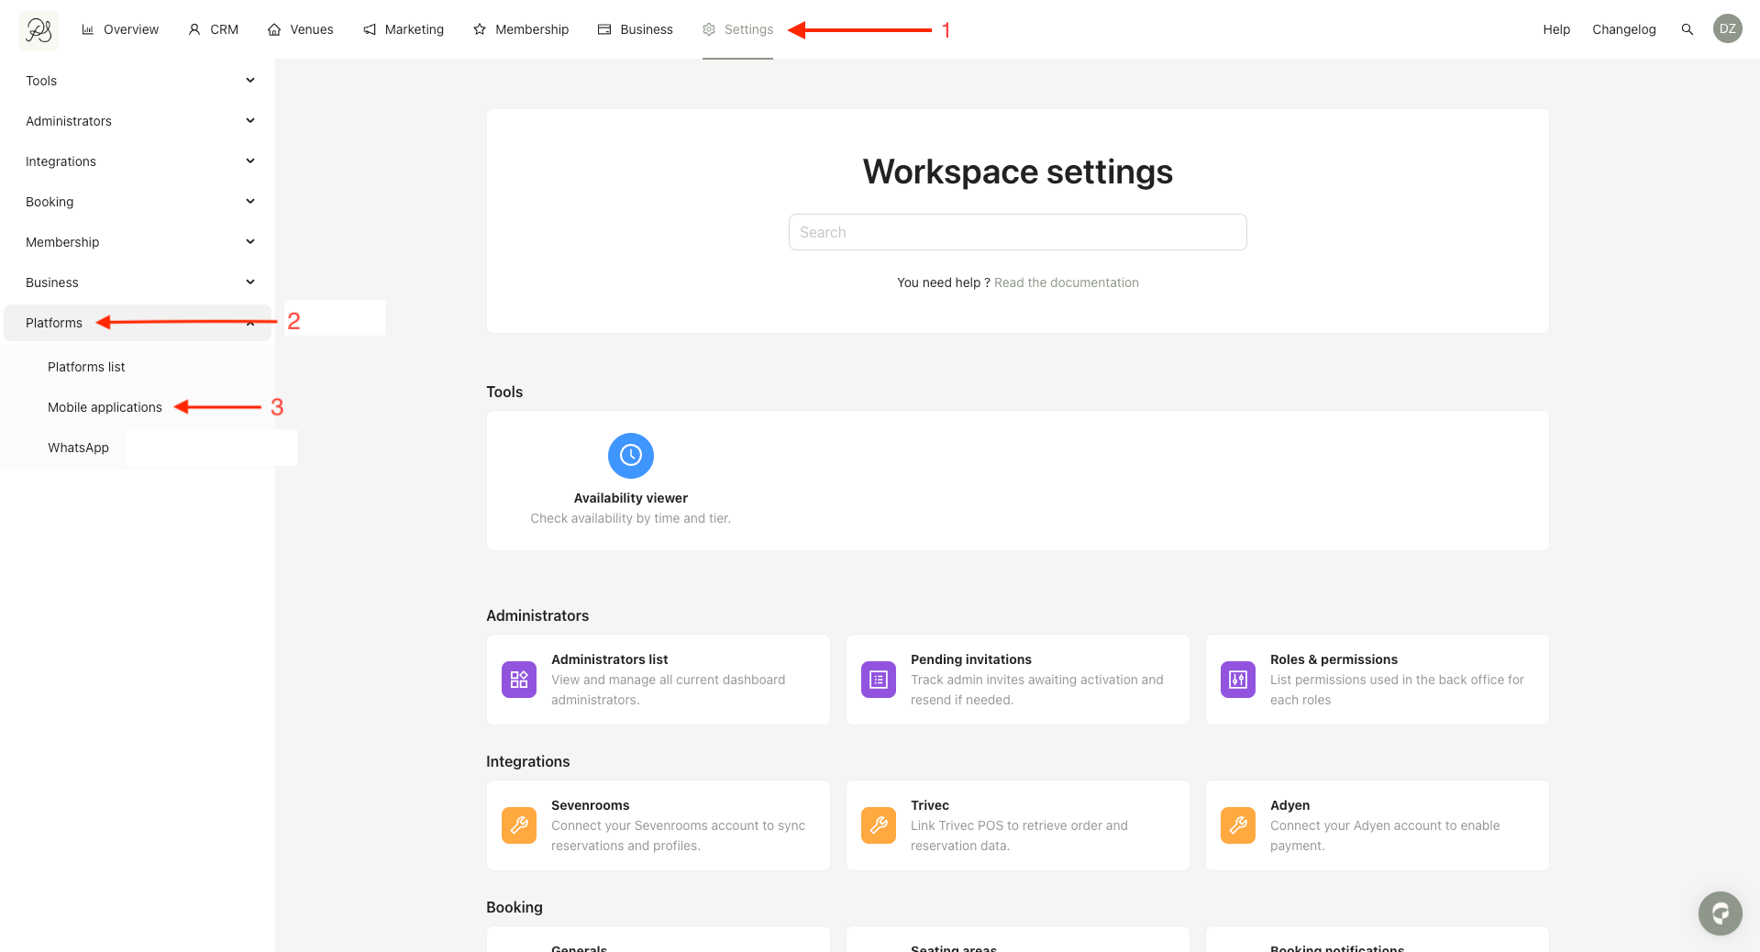Open the Overview tab
Image resolution: width=1760 pixels, height=952 pixels.
[x=120, y=29]
